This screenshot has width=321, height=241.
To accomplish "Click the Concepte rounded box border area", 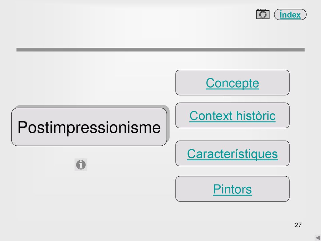I will tap(232, 83).
